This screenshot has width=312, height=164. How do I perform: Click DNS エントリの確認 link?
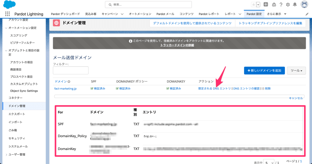(246, 89)
